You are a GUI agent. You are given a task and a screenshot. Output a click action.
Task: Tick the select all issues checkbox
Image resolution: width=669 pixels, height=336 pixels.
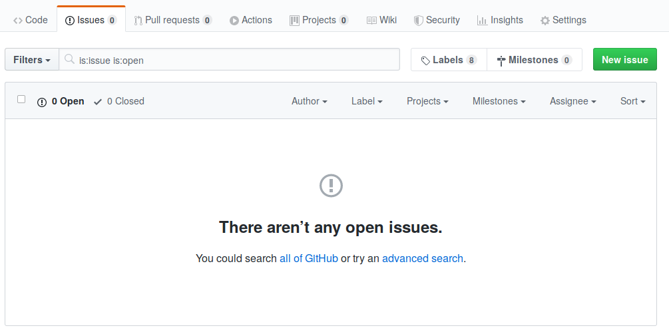pos(21,99)
